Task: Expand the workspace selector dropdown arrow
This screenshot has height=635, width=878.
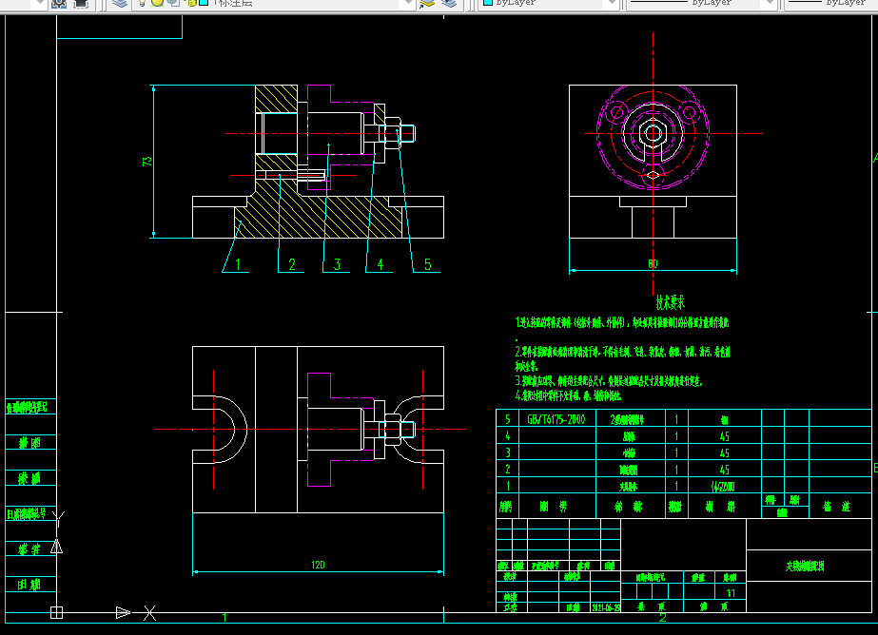Action: (x=38, y=3)
